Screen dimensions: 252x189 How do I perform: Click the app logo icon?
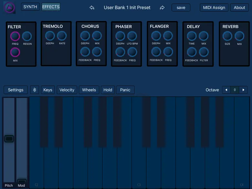tap(9, 8)
